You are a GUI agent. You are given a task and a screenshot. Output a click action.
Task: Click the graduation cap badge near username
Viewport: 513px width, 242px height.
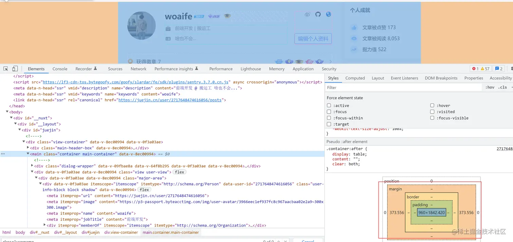227,16
